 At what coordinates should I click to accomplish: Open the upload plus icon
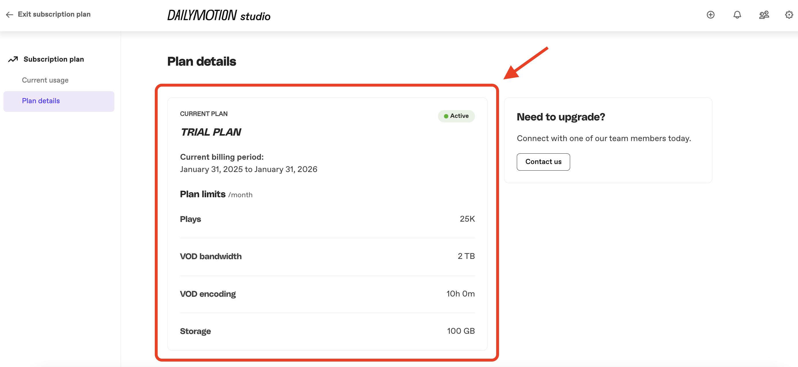pos(710,15)
